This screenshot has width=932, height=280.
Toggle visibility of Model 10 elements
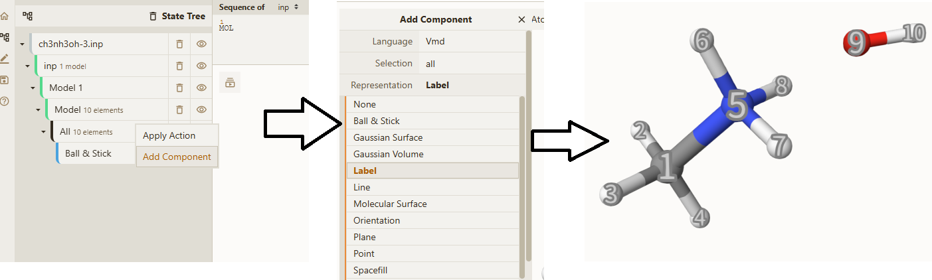coord(201,109)
